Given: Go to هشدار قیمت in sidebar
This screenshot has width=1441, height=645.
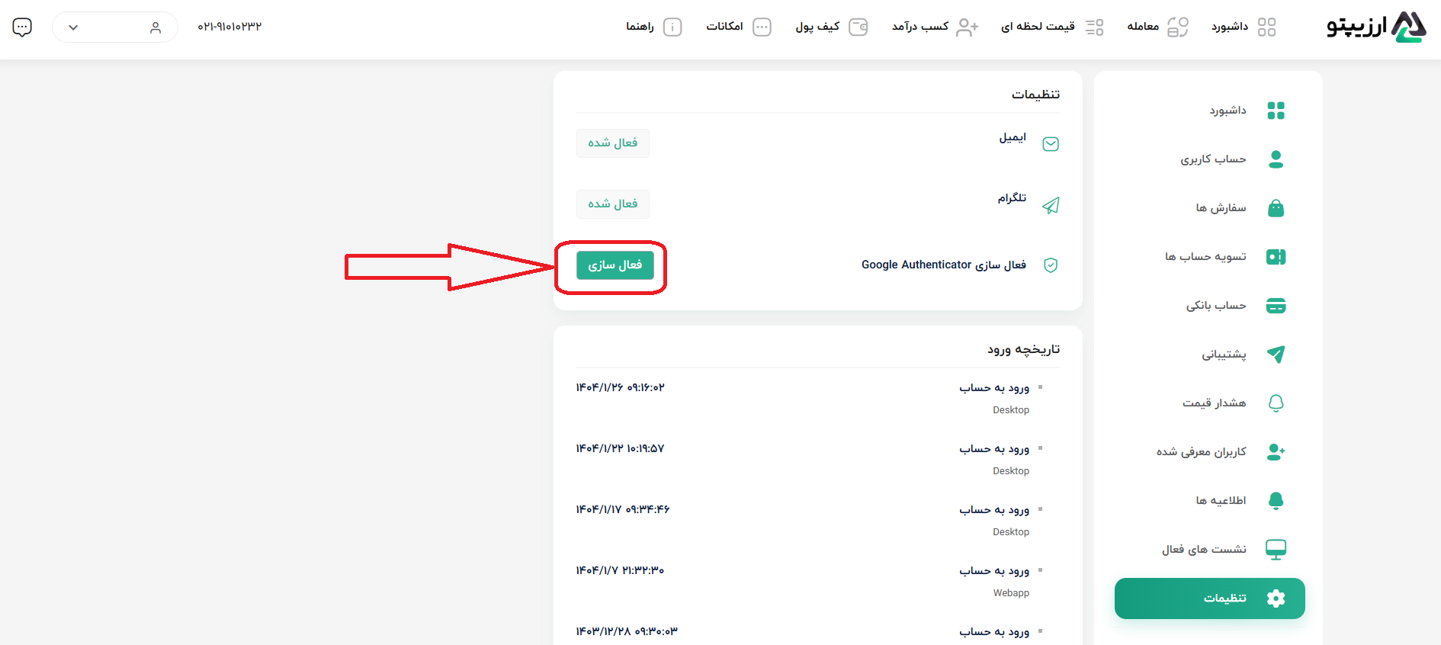Looking at the screenshot, I should (1214, 403).
